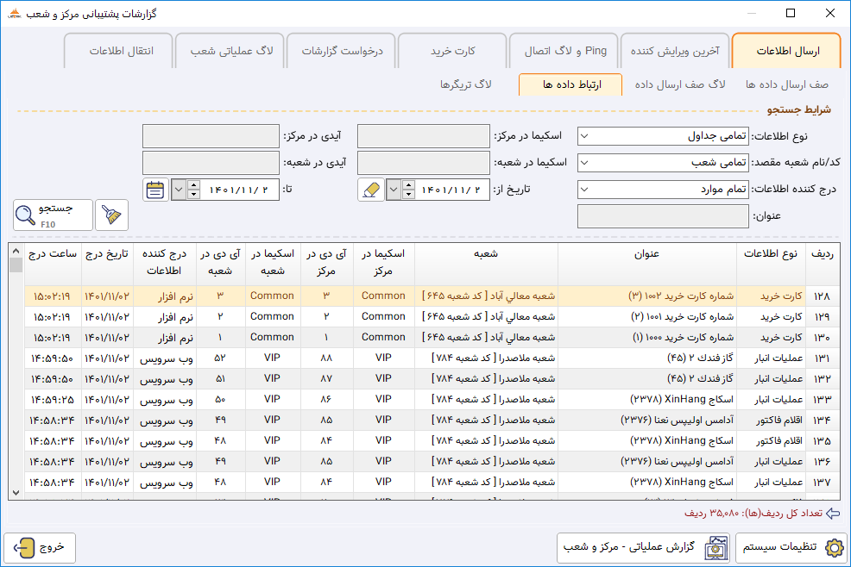
Task: Open the لاگ تریگرها subtab
Action: (x=466, y=84)
